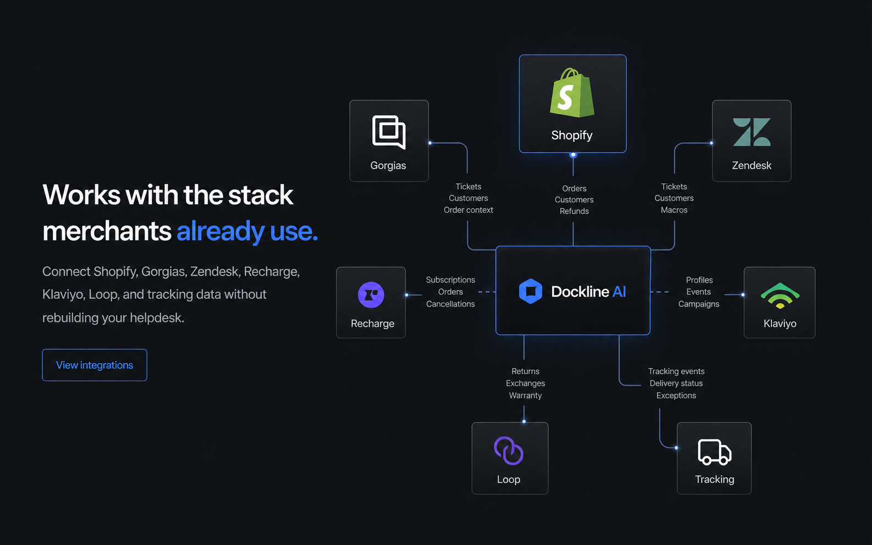This screenshot has height=545, width=872.
Task: Click the 'Macros' label
Action: (x=674, y=210)
